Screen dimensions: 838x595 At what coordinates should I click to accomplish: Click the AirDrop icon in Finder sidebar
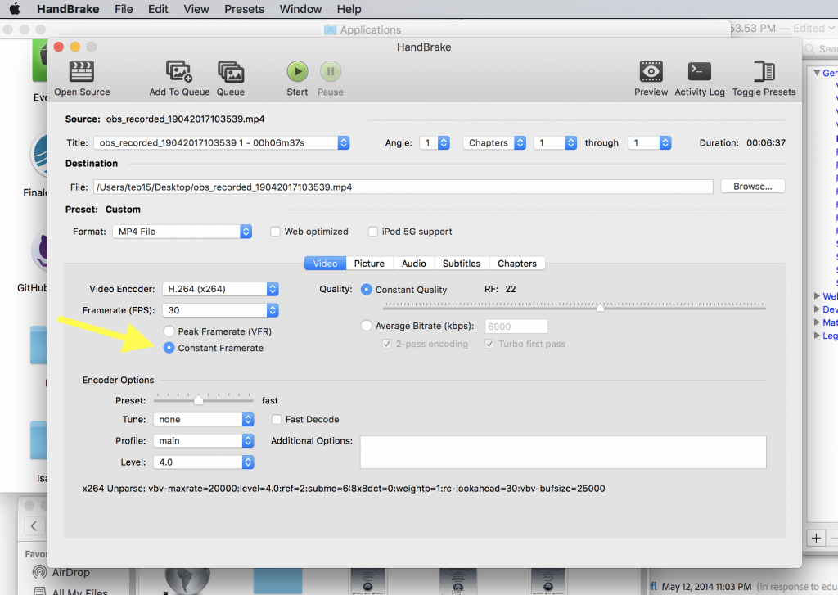39,572
